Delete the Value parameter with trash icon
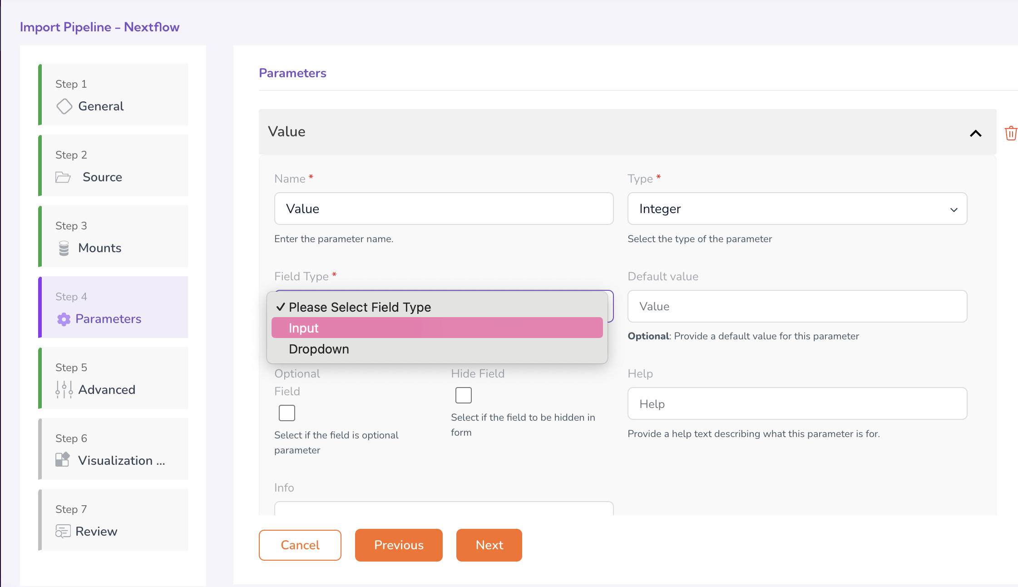Screen dimensions: 1018x587 click(x=1011, y=134)
